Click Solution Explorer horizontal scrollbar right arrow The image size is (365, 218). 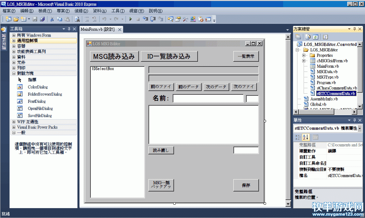354,112
